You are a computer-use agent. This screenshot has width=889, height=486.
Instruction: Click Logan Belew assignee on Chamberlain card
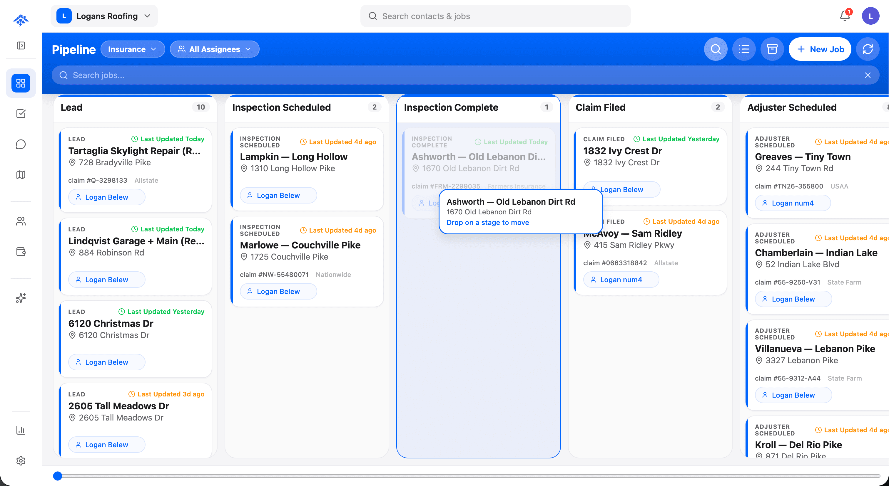point(793,299)
